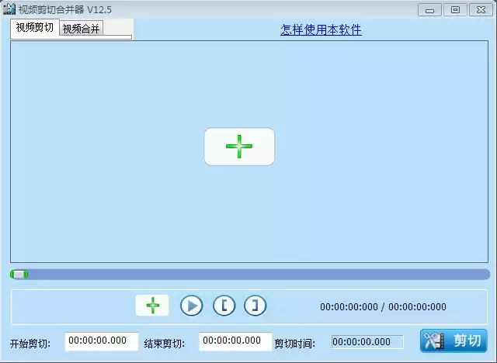This screenshot has height=363, width=497.
Task: Close the 视频剪切合并器 window
Action: click(x=478, y=9)
